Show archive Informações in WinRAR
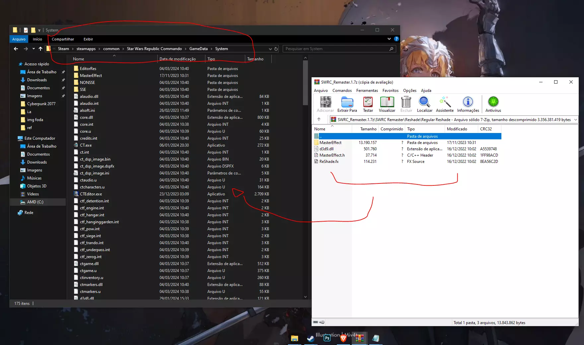 point(468,104)
